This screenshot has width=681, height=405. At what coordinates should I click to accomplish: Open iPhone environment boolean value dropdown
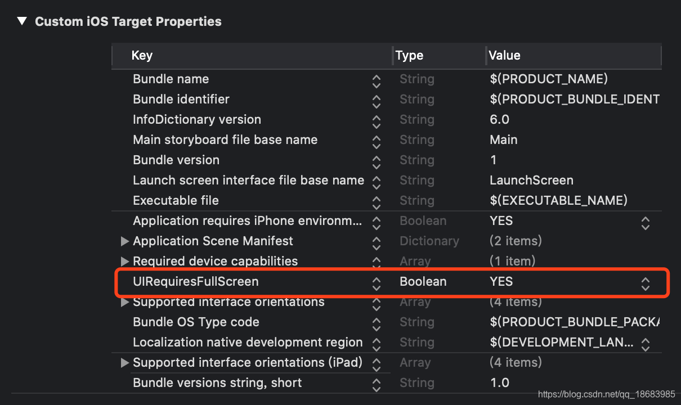[x=645, y=223]
